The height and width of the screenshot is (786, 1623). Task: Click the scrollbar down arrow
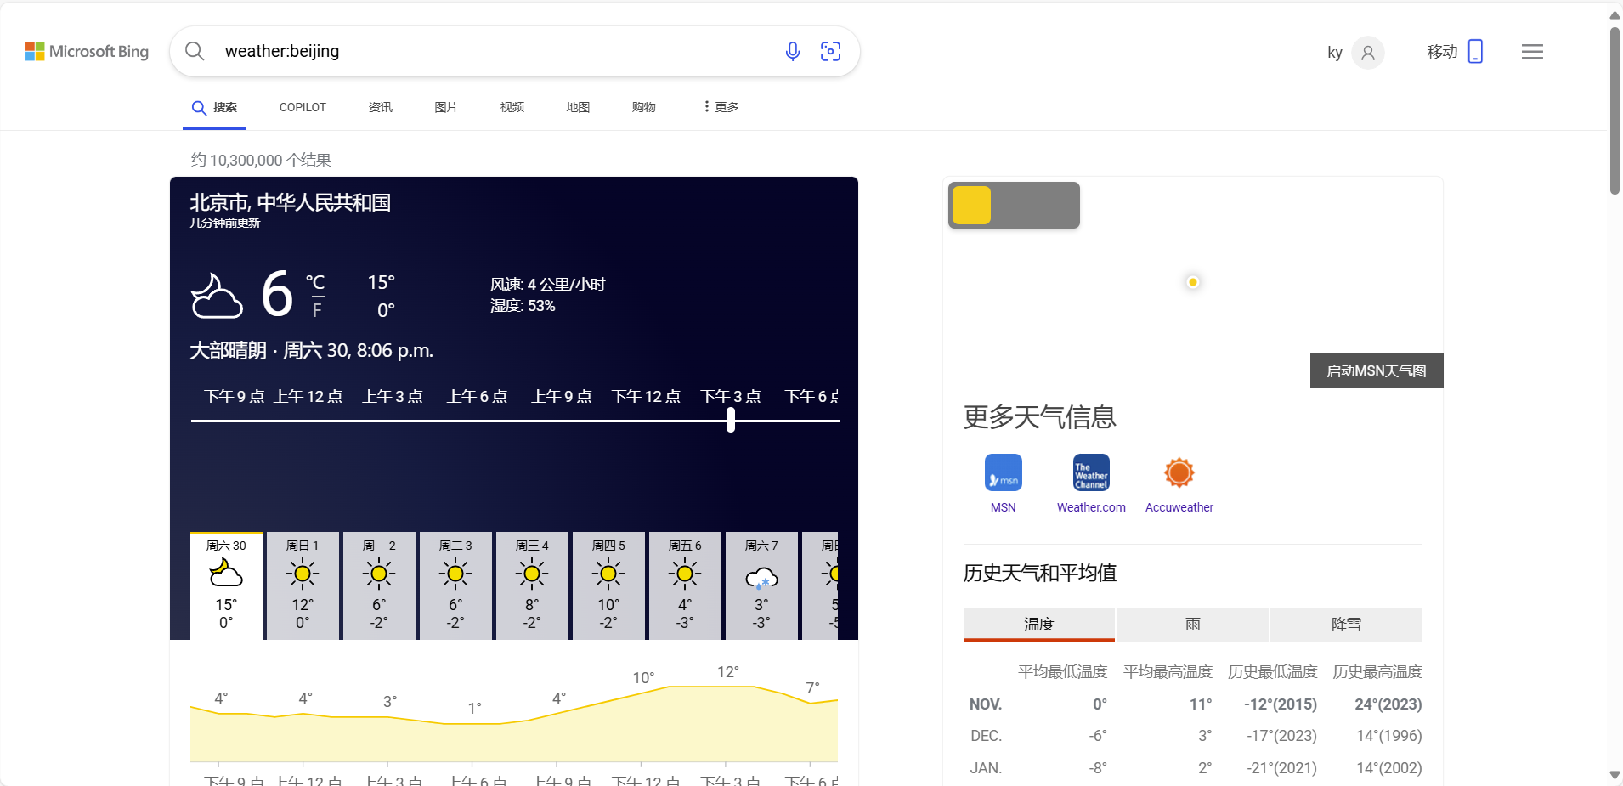pyautogui.click(x=1615, y=775)
